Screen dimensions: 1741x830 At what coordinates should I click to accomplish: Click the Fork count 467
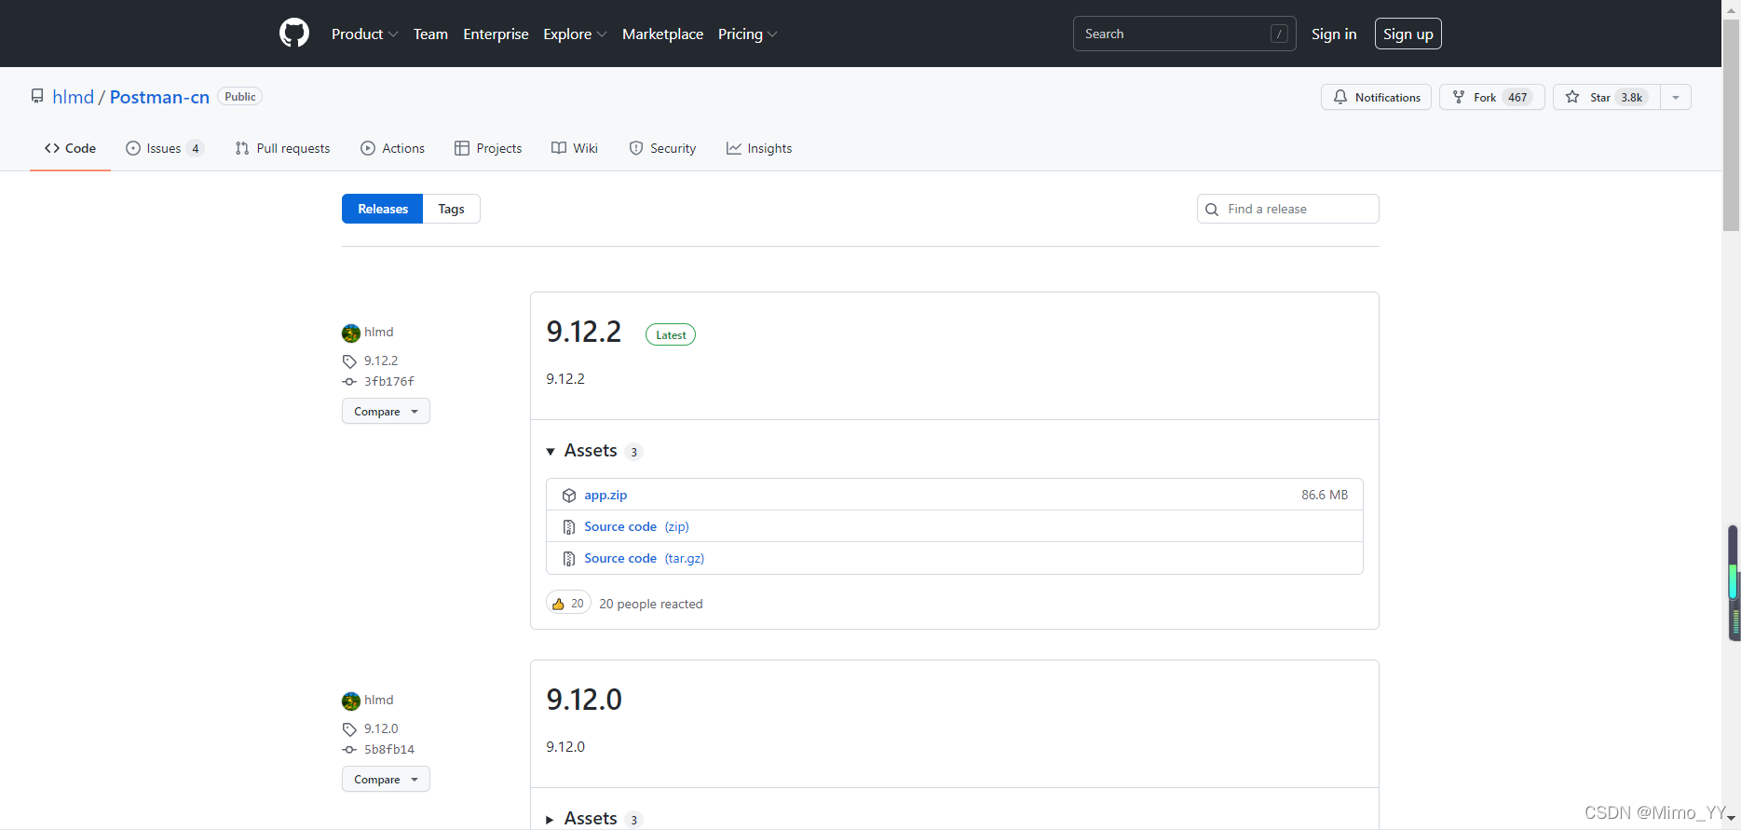click(1517, 97)
